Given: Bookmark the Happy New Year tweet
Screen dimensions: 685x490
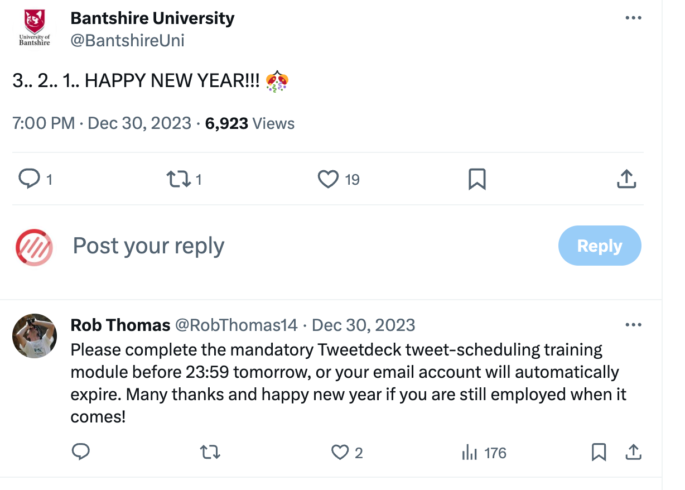Looking at the screenshot, I should click(x=477, y=179).
